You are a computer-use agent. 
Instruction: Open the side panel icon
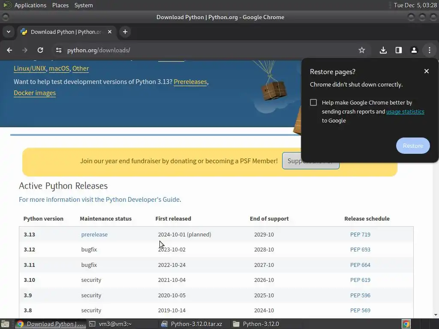(399, 50)
